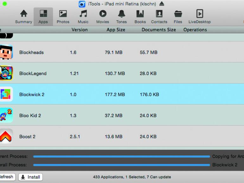
Task: Click the Blockwick 2 name in the list
Action: click(x=32, y=95)
